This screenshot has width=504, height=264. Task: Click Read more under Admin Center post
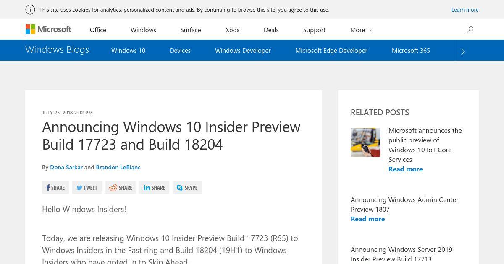tap(367, 219)
